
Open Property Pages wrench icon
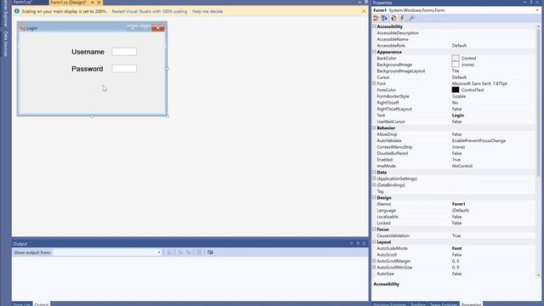coord(411,18)
